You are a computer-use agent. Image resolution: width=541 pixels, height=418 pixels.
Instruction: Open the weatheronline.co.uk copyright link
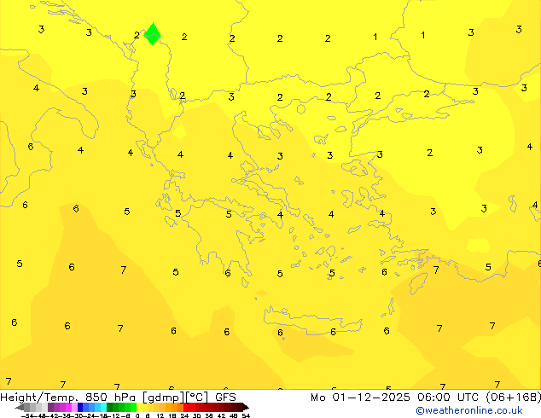click(469, 410)
